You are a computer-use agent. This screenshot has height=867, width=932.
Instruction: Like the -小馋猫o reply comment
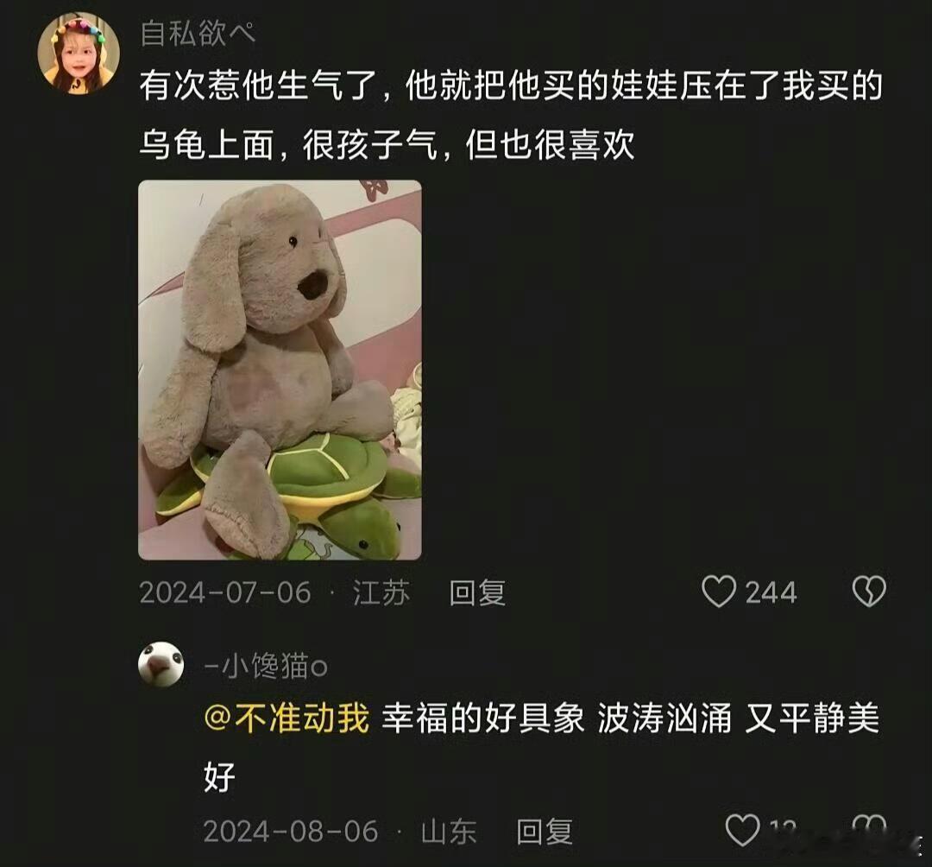[x=742, y=830]
